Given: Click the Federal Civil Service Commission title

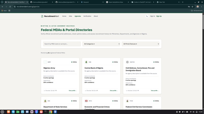Looking at the screenshot, I should click(139, 107).
